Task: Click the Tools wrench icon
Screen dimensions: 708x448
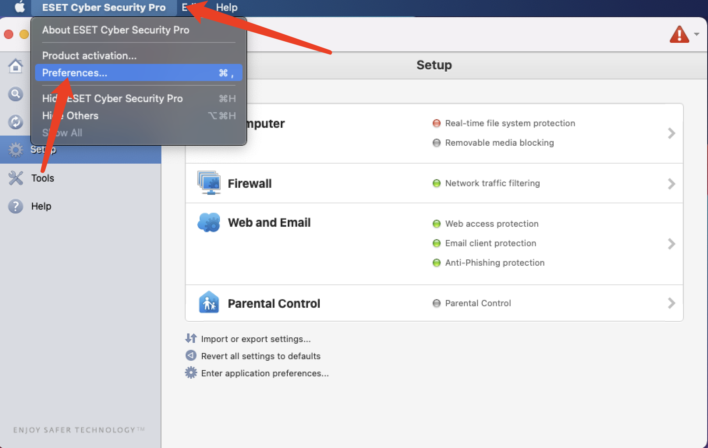Action: 16,178
